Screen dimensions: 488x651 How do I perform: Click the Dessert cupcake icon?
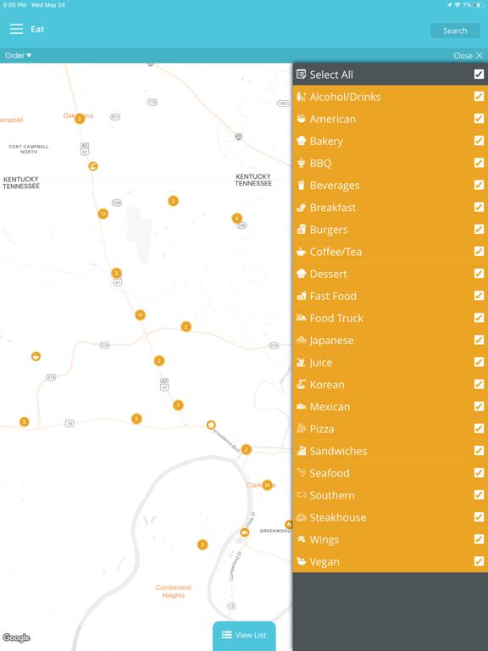click(302, 274)
